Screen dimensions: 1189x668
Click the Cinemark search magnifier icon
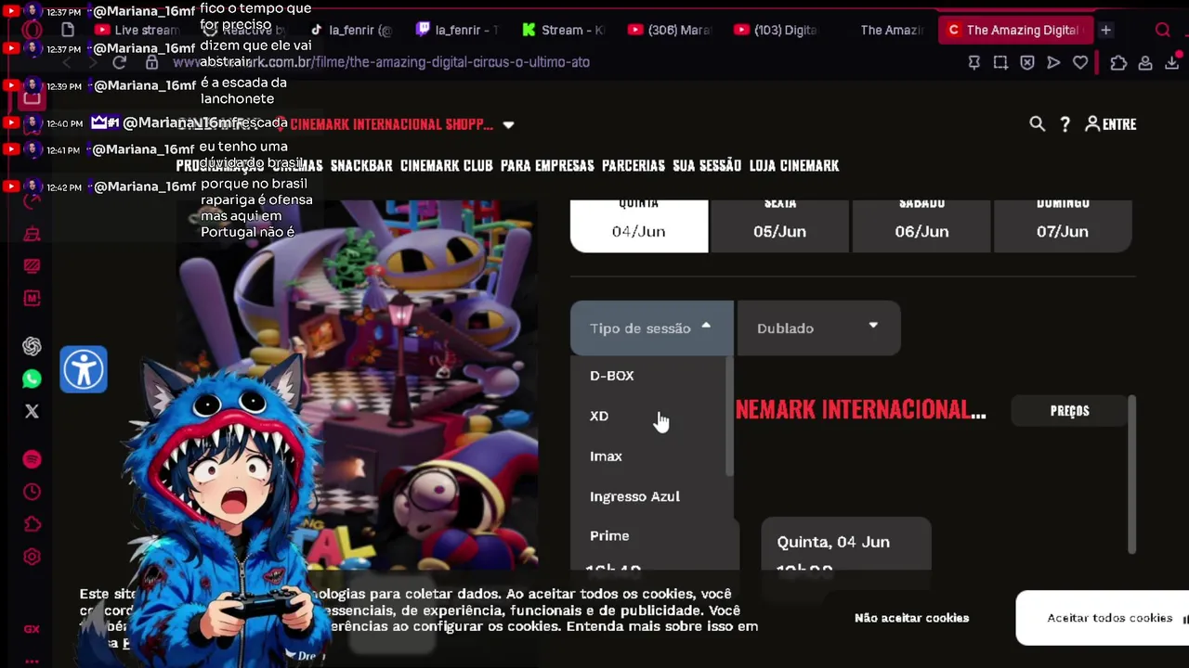(1037, 123)
